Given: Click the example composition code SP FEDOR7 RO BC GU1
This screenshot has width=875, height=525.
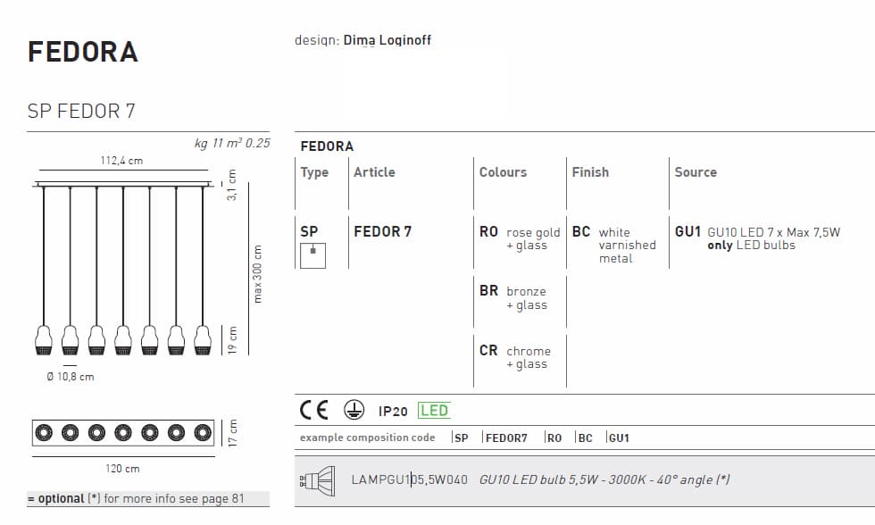Looking at the screenshot, I should click(536, 437).
